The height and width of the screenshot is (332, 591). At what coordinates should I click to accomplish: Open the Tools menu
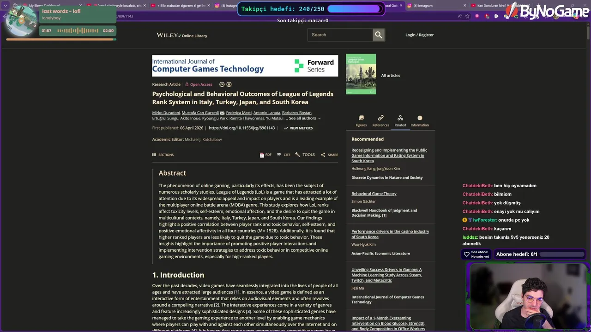[x=305, y=155]
